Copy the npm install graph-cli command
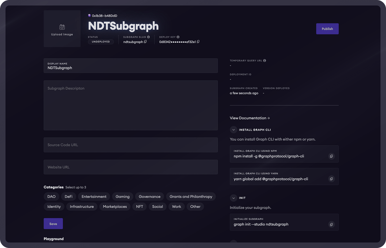Image resolution: width=386 pixels, height=248 pixels. pos(331,156)
